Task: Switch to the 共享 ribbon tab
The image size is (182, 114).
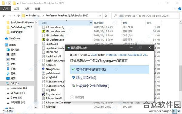Action: point(27,9)
